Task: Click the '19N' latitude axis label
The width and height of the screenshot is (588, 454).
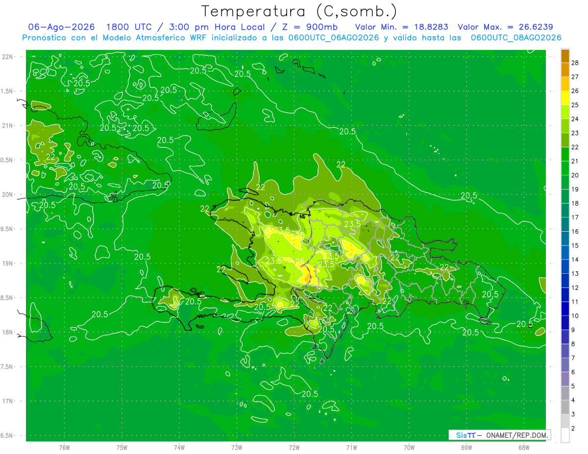Action: pyautogui.click(x=8, y=263)
